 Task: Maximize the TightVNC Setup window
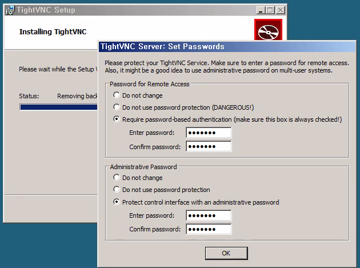coord(270,10)
